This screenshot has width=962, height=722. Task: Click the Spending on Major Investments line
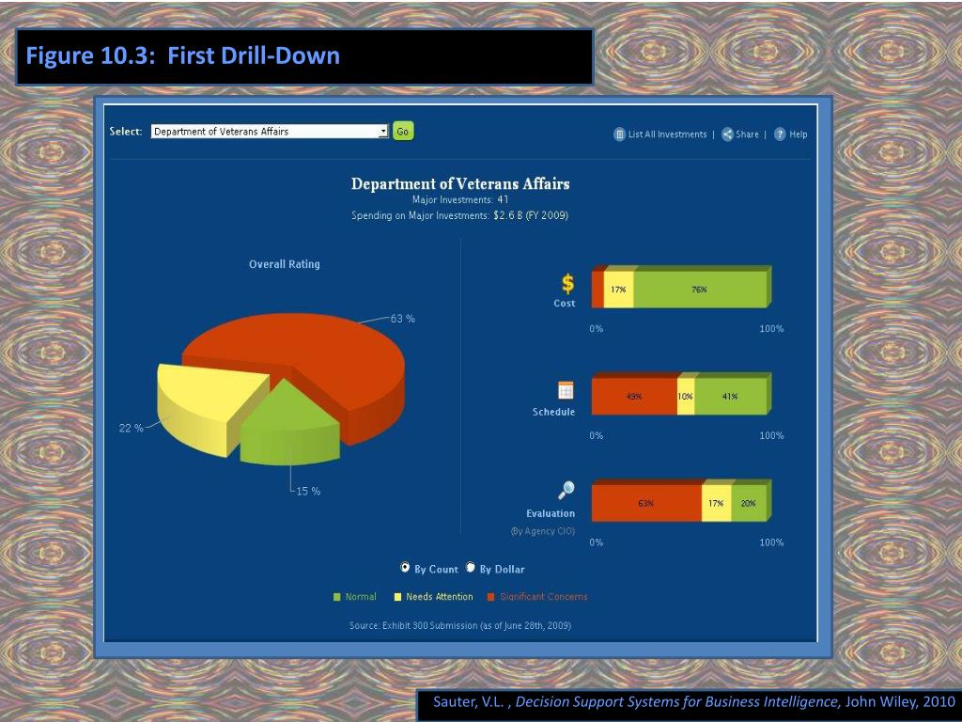pyautogui.click(x=460, y=215)
